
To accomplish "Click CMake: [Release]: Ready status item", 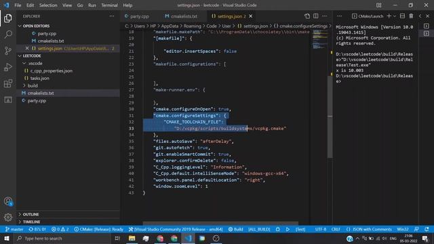I will pyautogui.click(x=98, y=229).
